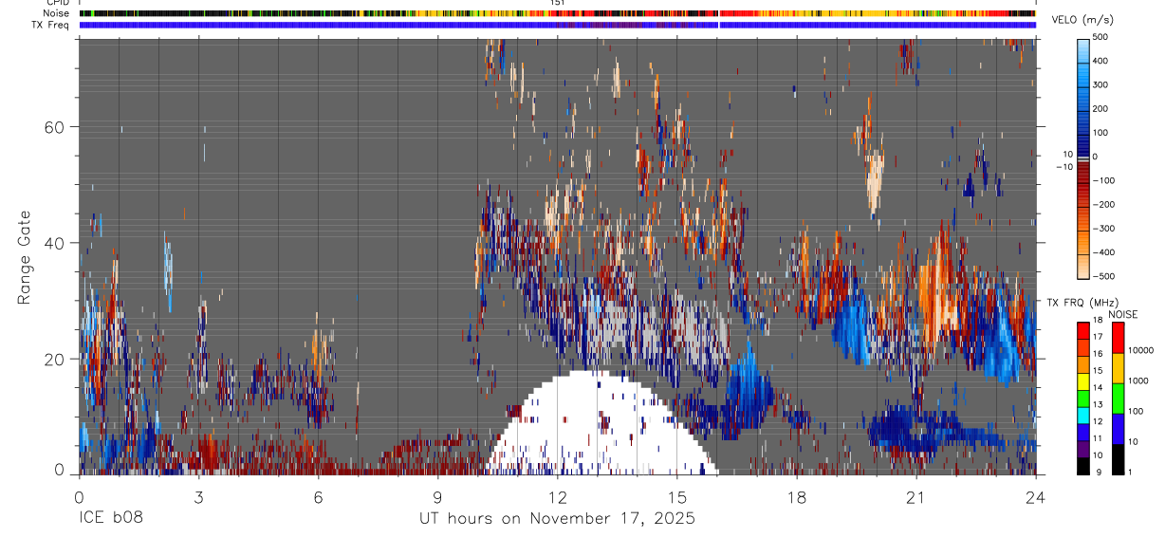Click hour tick label '24' on time axis
The image size is (1165, 538).
click(1035, 495)
